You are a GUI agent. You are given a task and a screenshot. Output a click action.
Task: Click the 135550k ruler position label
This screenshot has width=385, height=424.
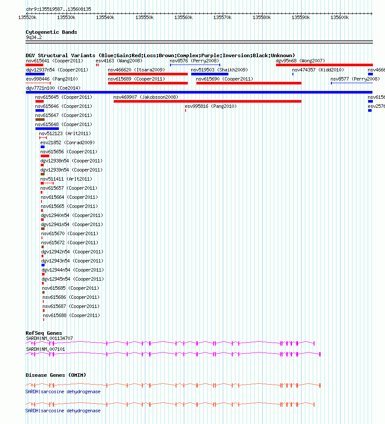pyautogui.click(x=144, y=18)
